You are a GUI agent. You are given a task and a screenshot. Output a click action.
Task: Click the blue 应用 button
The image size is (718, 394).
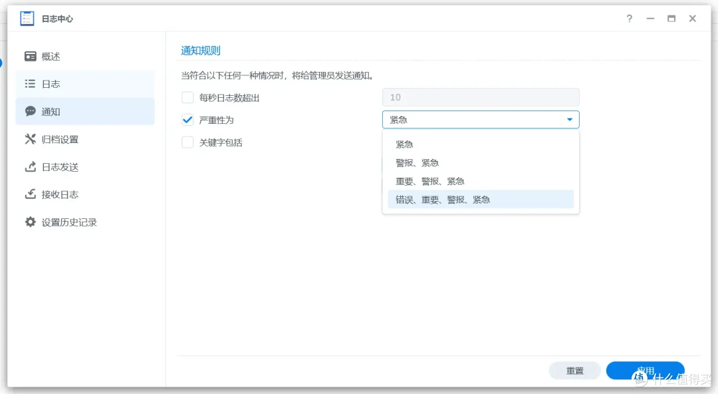pos(645,371)
